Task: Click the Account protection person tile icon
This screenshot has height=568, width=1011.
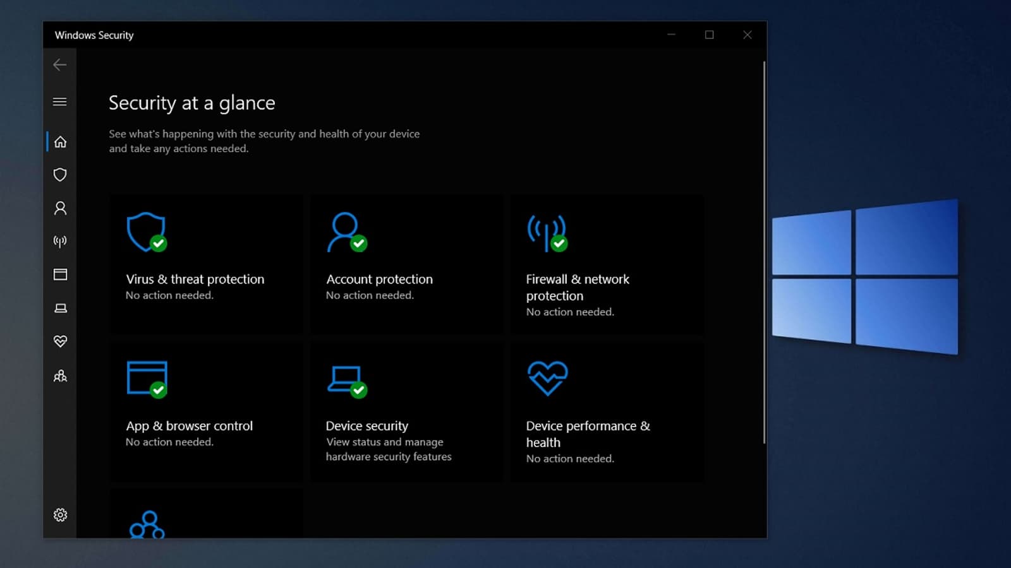Action: (x=347, y=232)
